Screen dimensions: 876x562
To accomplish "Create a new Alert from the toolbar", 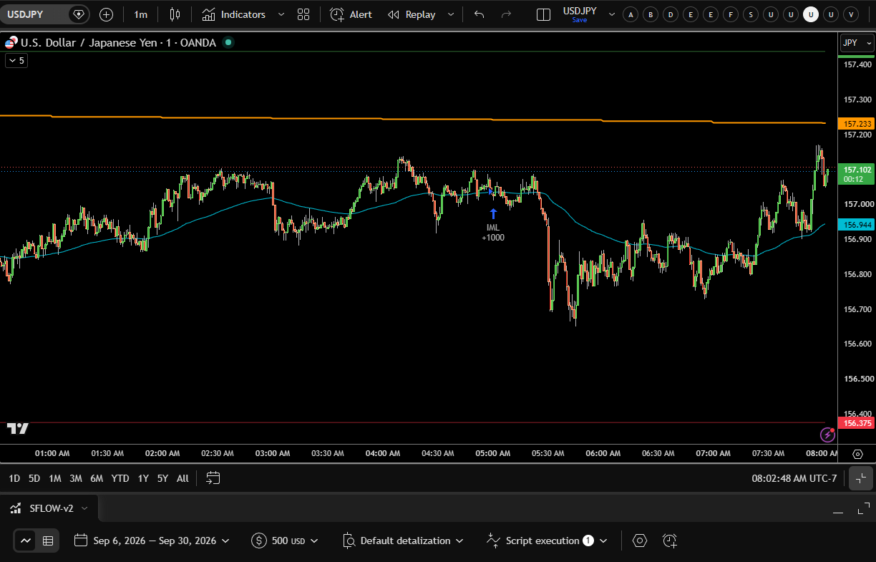I will pos(351,14).
